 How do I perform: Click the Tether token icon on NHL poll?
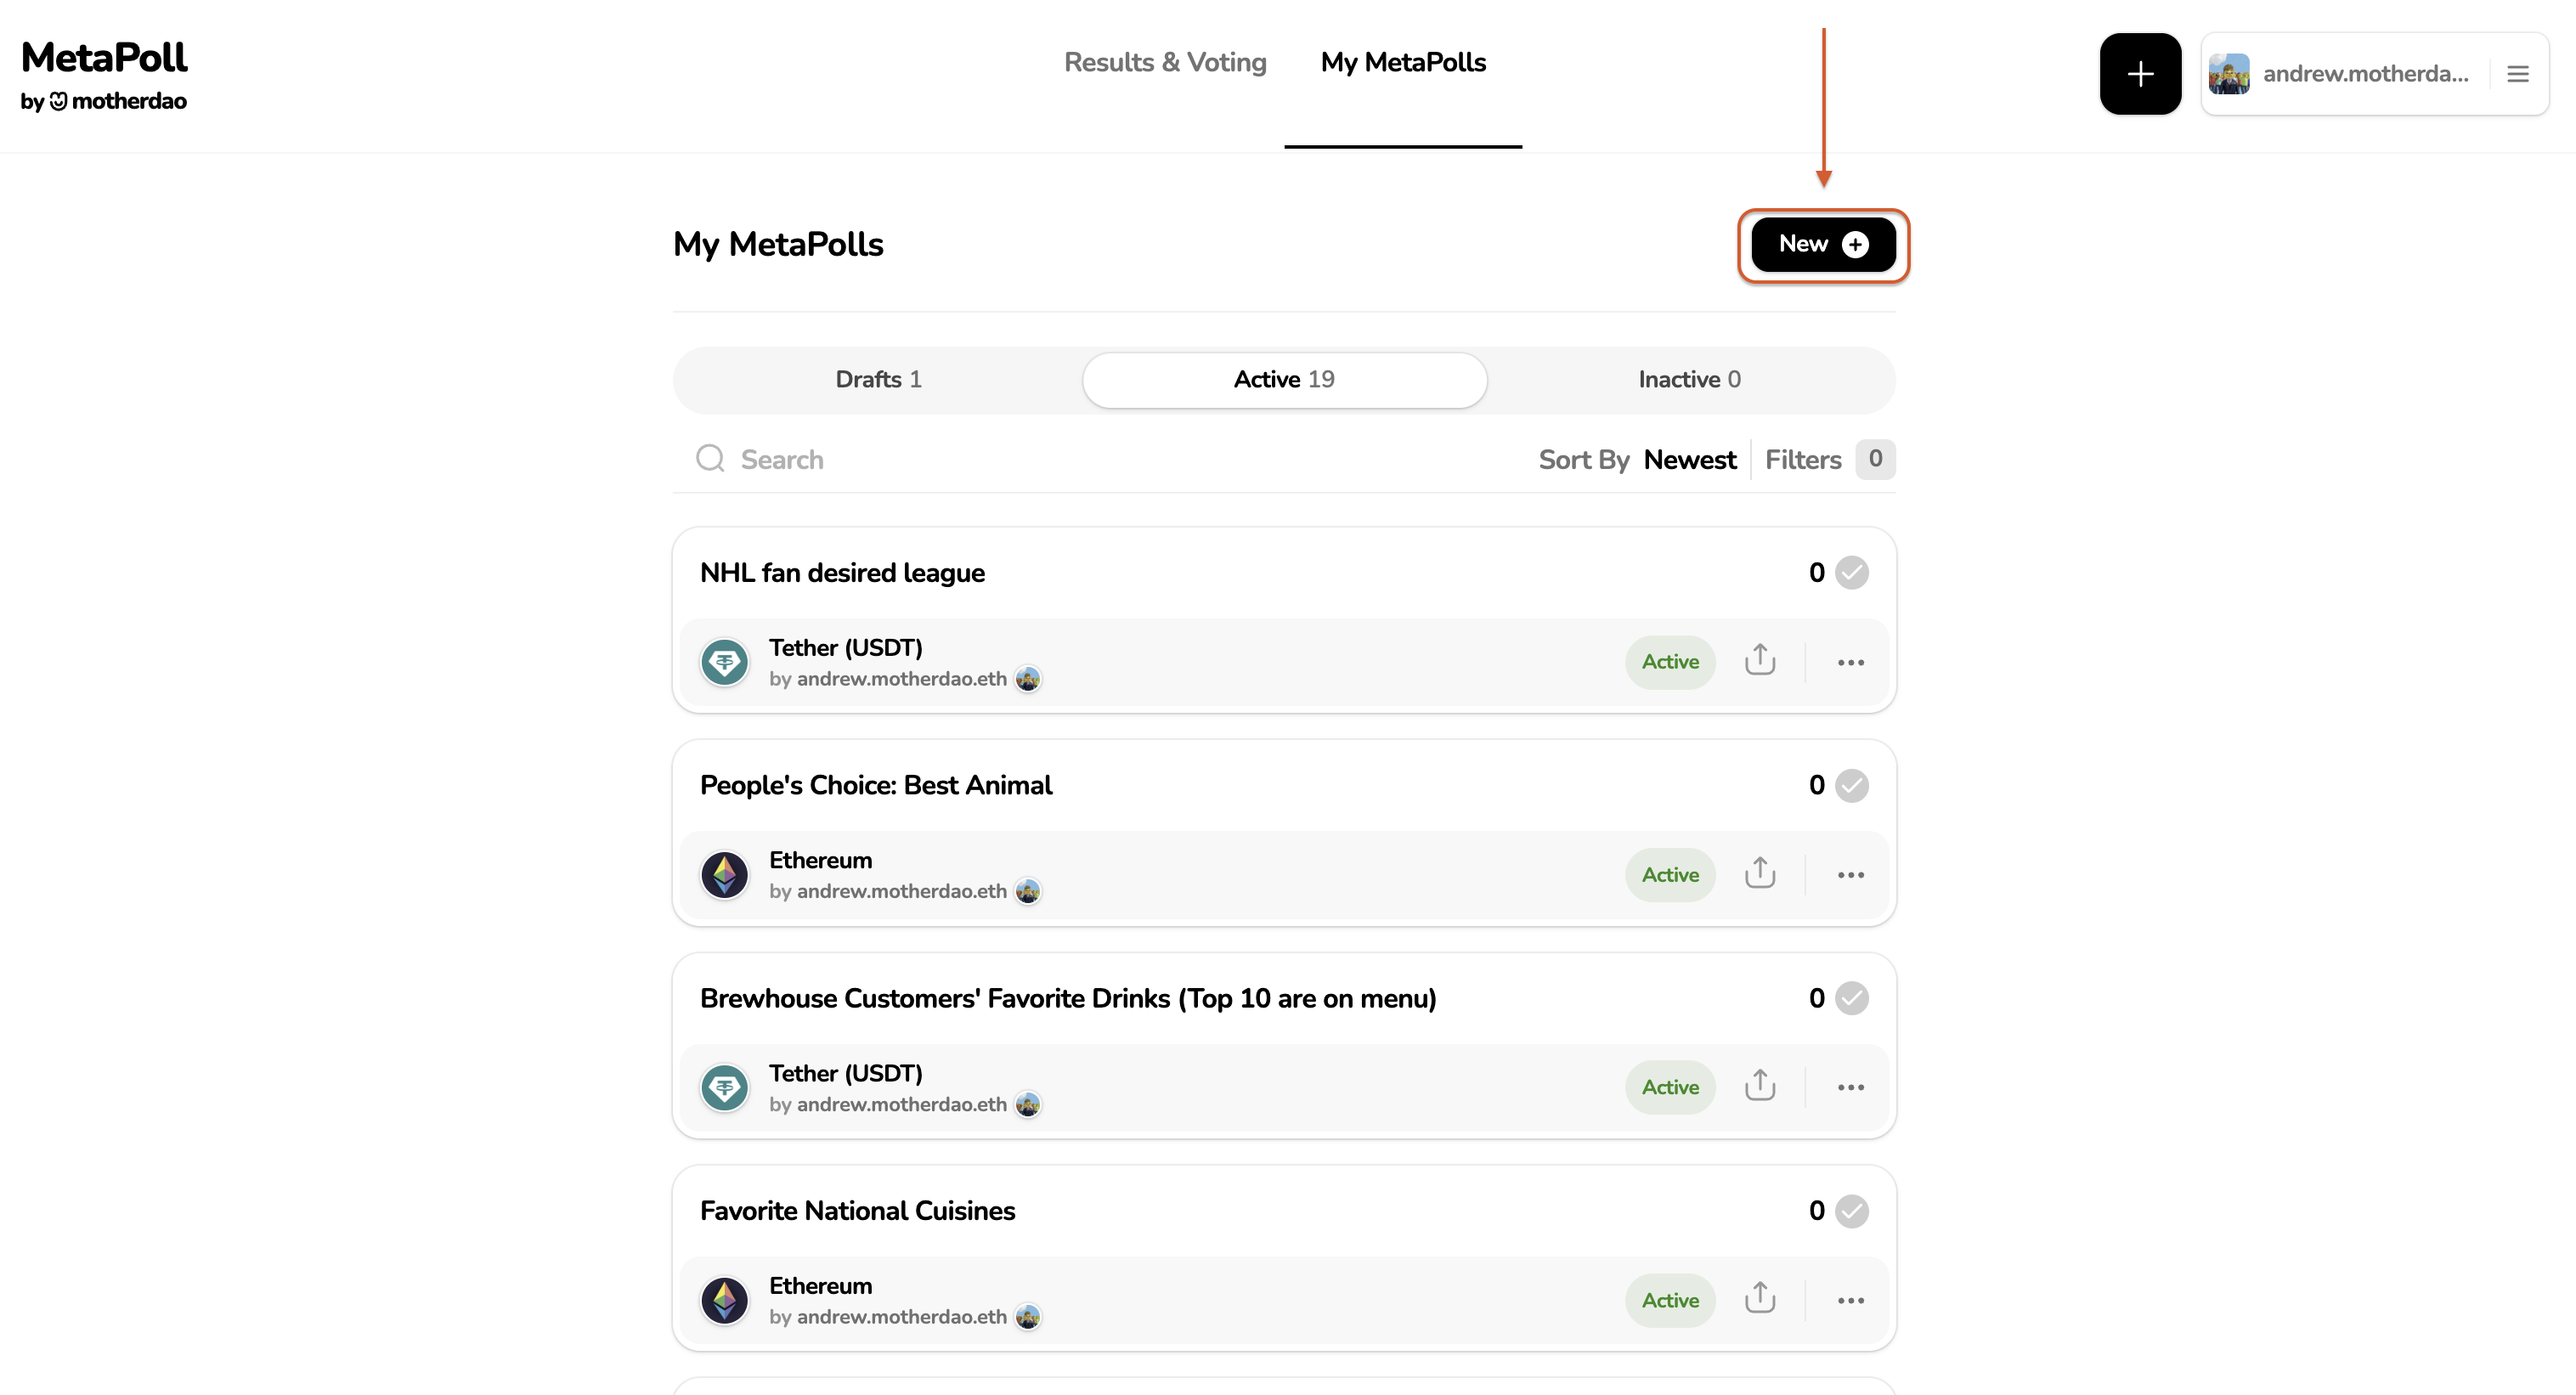[724, 662]
